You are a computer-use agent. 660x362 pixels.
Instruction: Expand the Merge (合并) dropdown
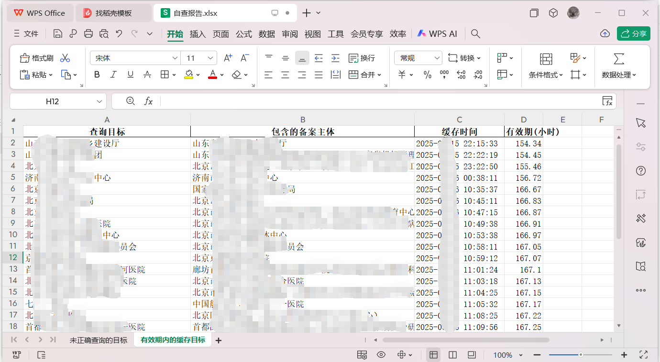click(x=379, y=75)
